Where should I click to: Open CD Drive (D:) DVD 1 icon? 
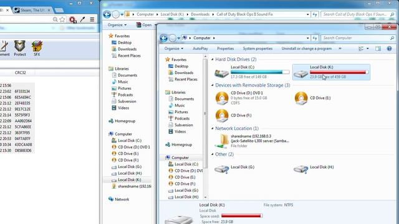click(222, 98)
